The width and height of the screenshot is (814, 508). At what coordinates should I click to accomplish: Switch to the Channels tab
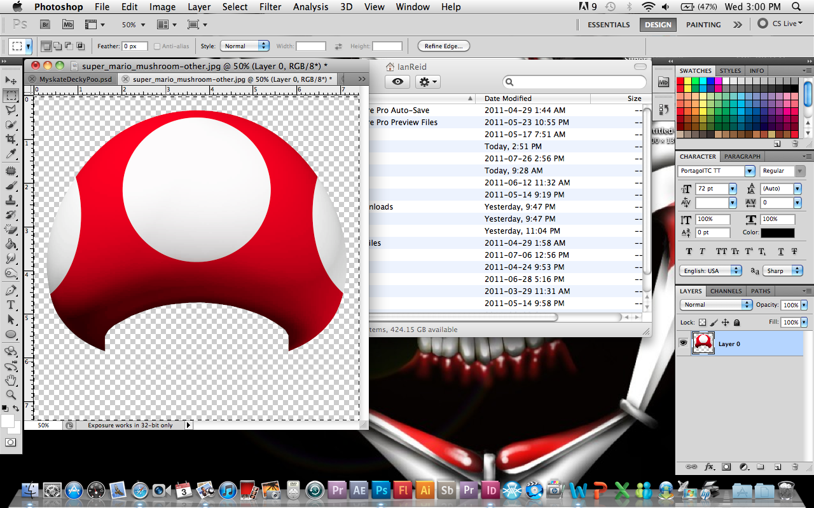[726, 291]
